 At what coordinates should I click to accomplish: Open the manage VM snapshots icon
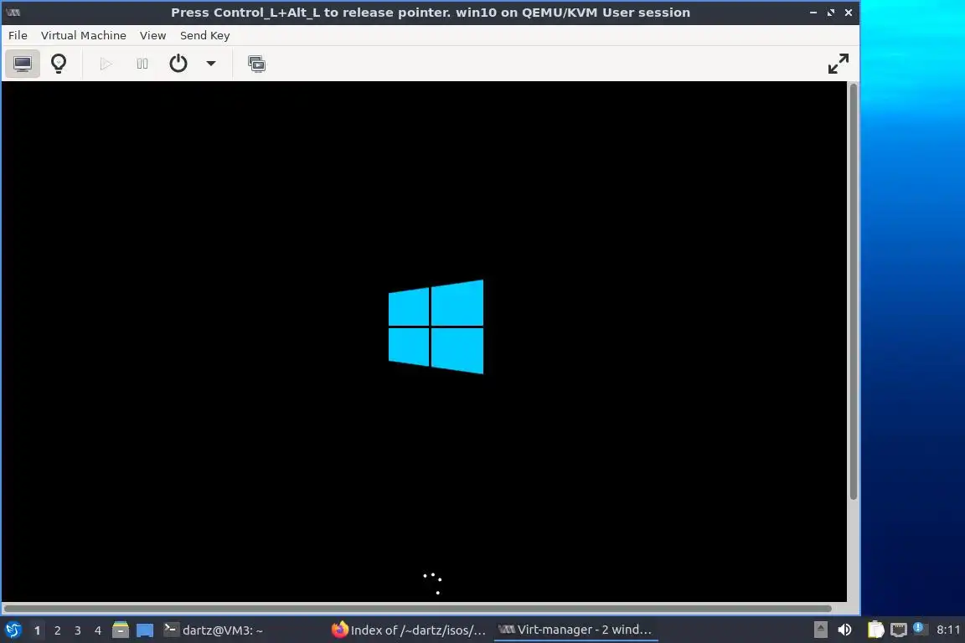pos(256,64)
